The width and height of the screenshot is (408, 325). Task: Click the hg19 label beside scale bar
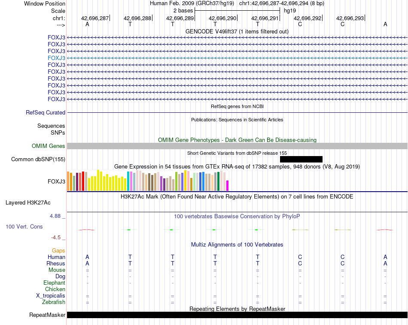[290, 11]
